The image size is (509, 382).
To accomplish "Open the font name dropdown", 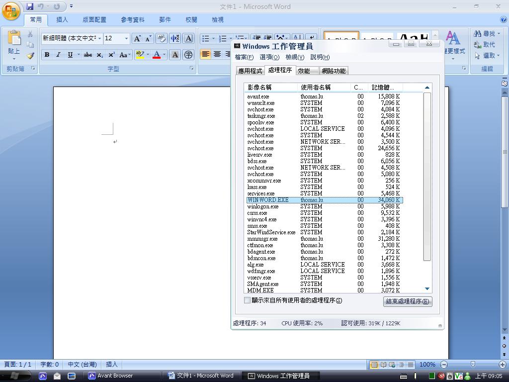I will coord(100,38).
